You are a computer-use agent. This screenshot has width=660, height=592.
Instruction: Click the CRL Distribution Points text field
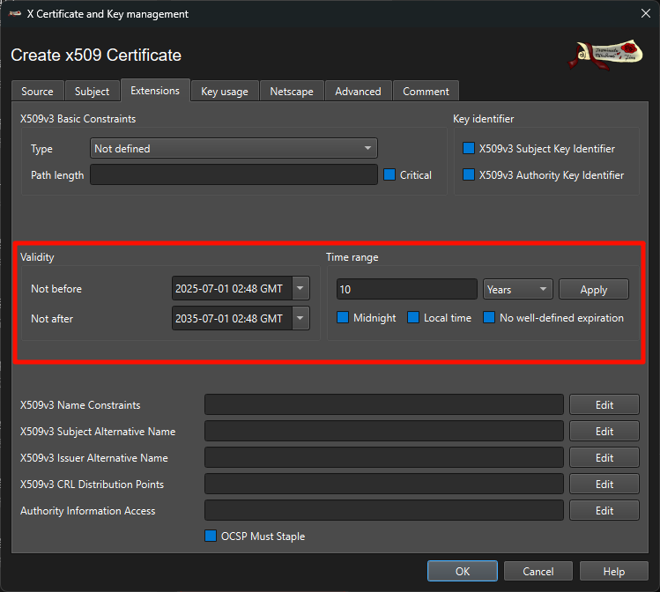point(384,484)
